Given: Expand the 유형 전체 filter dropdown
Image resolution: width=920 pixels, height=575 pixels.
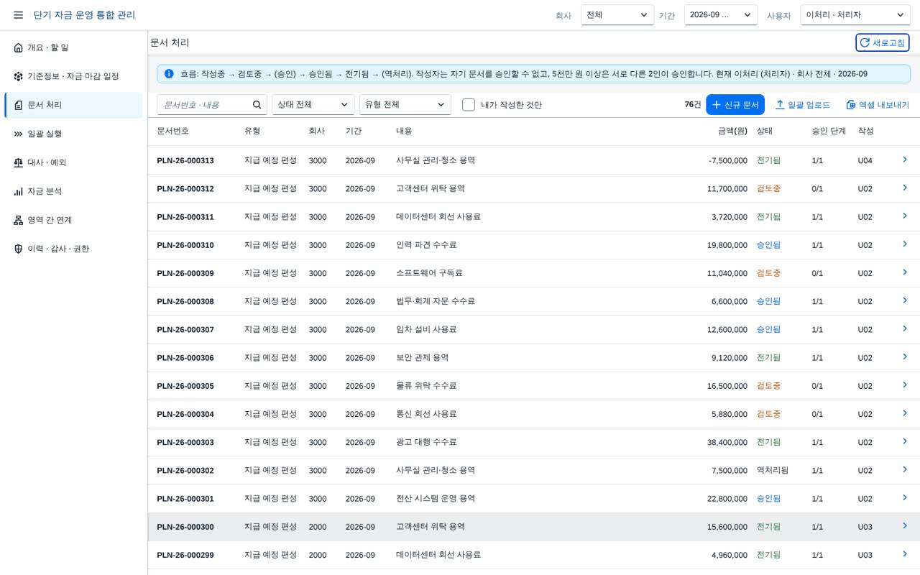Looking at the screenshot, I should coord(405,105).
